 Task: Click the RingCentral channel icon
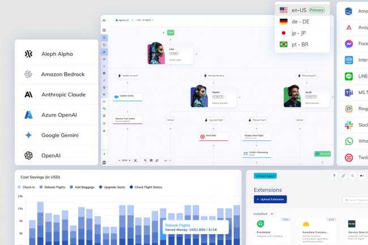click(x=349, y=109)
